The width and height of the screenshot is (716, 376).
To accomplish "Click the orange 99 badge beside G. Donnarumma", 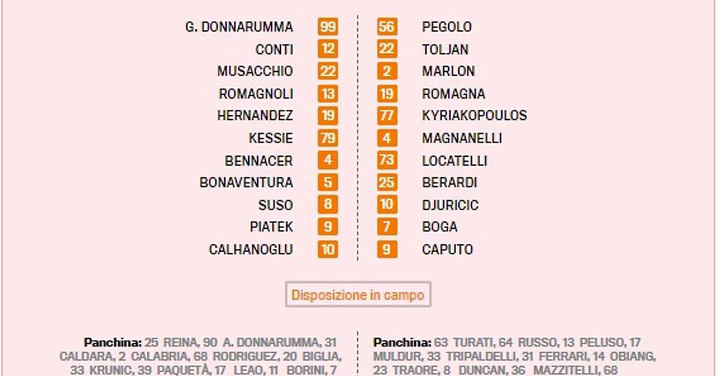I will click(328, 27).
